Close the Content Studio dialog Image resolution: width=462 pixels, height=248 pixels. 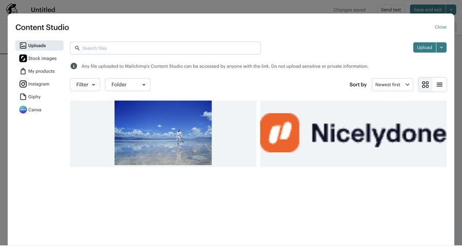(x=440, y=27)
